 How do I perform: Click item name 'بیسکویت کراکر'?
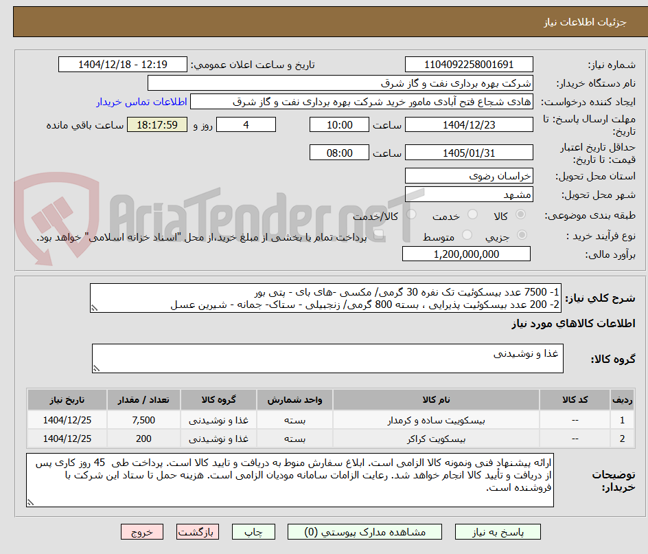pos(436,439)
